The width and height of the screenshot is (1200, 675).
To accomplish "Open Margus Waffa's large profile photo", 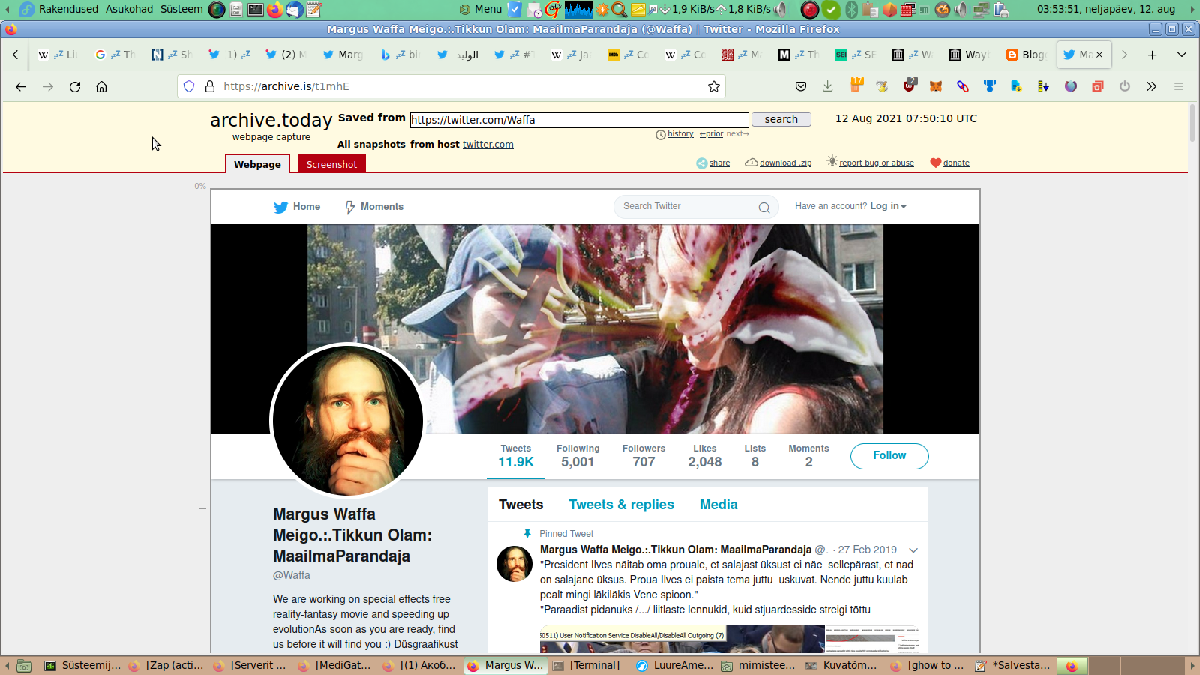I will [x=347, y=420].
